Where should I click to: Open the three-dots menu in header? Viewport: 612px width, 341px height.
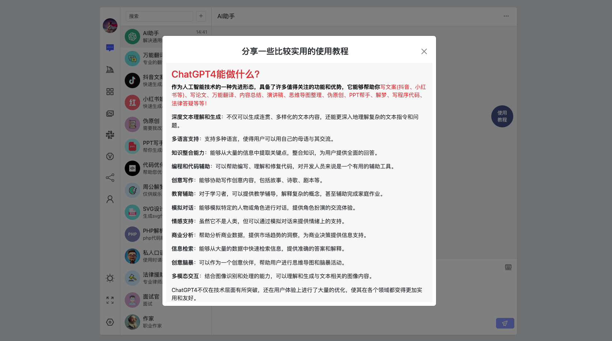(x=506, y=16)
